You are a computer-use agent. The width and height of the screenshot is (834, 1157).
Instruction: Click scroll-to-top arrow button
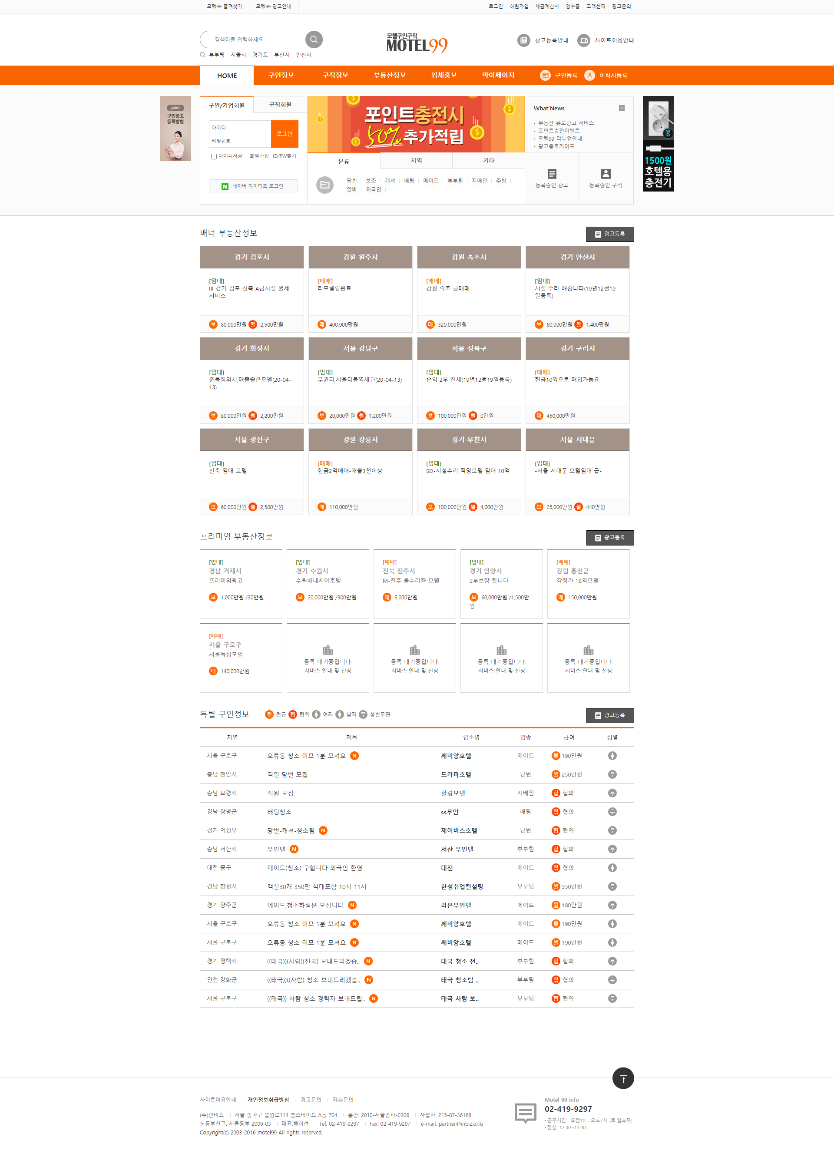(x=623, y=1078)
